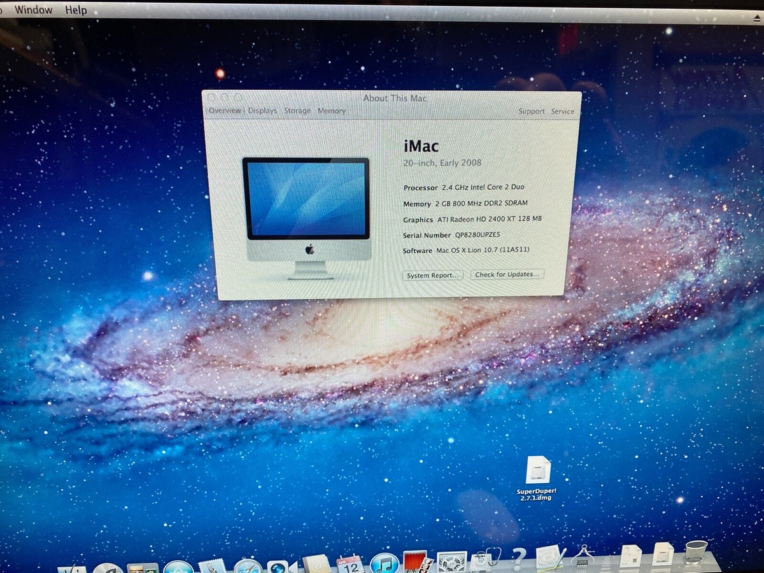The width and height of the screenshot is (764, 573).
Task: Click ATI Radeon HD 2400 XT graphics text
Action: pyautogui.click(x=490, y=219)
